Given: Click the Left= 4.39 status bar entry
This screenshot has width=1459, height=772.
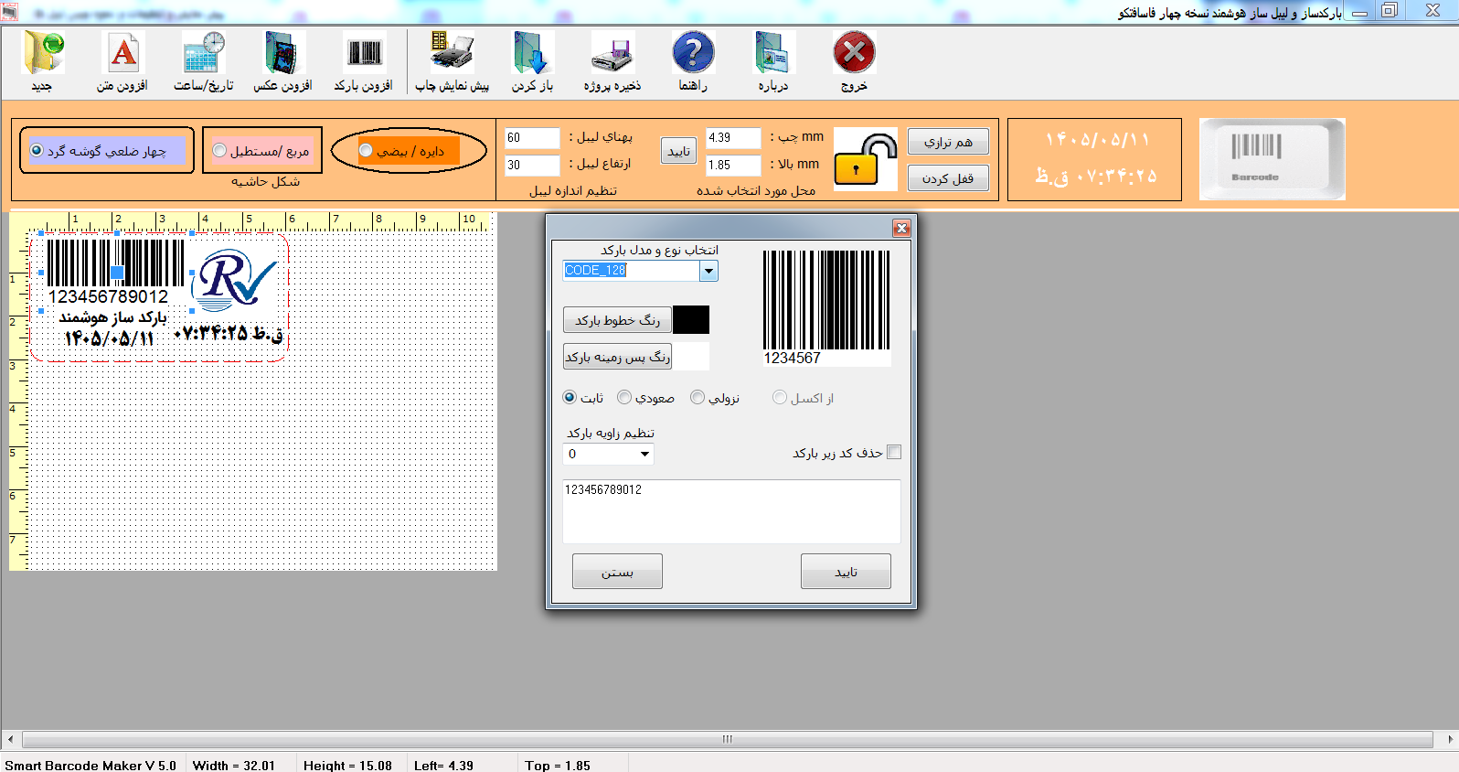Looking at the screenshot, I should pyautogui.click(x=443, y=765).
